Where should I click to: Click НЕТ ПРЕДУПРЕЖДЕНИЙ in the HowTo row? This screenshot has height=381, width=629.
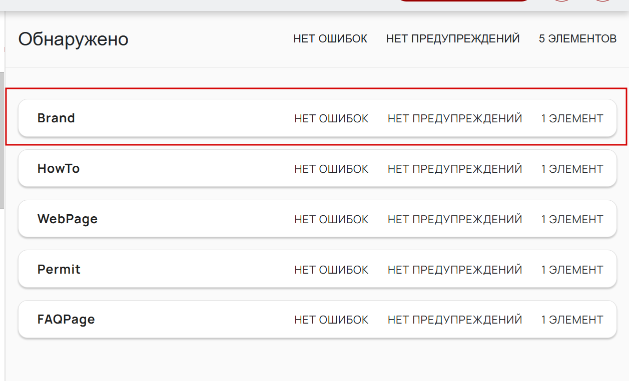tap(454, 169)
